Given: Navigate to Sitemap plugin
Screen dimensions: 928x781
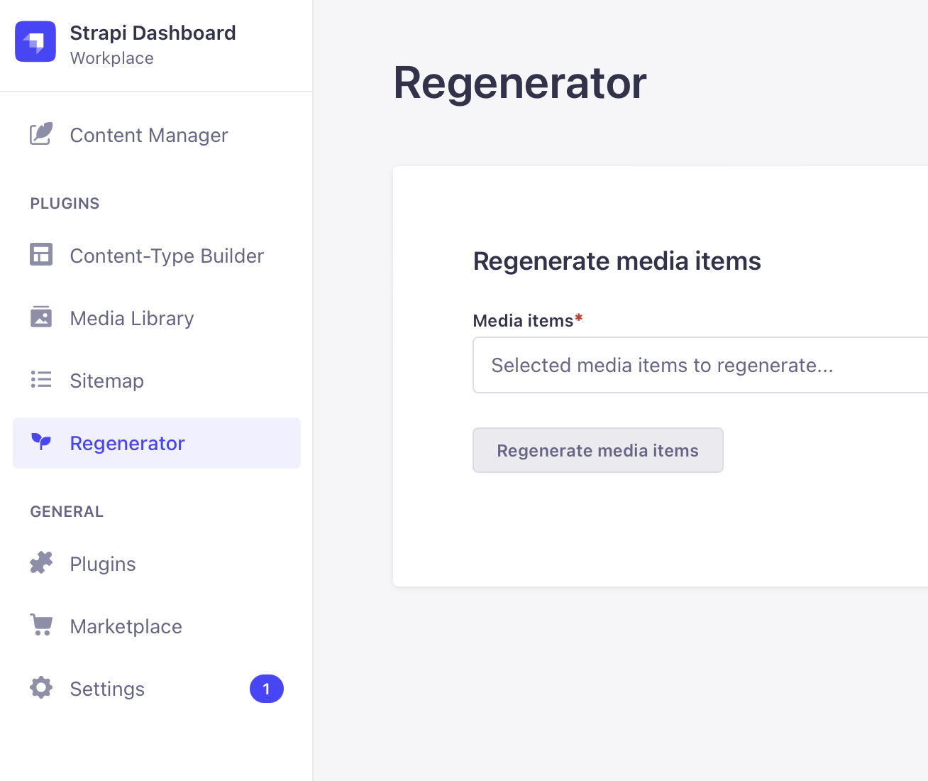Looking at the screenshot, I should (x=107, y=381).
